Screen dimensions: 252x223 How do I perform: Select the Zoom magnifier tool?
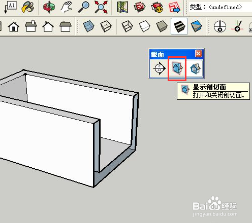(x=84, y=7)
